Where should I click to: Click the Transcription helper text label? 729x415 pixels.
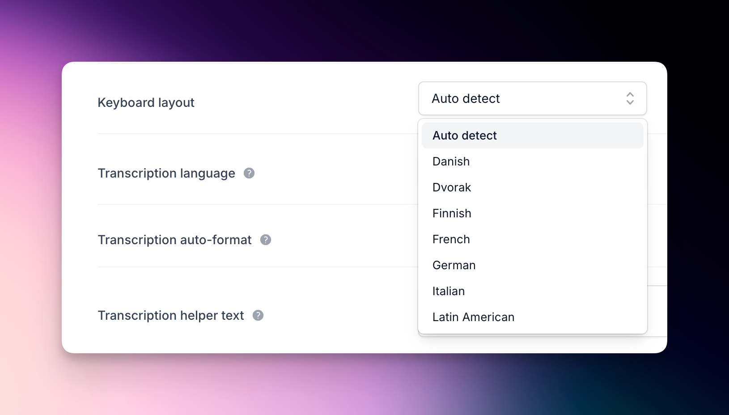pyautogui.click(x=171, y=315)
